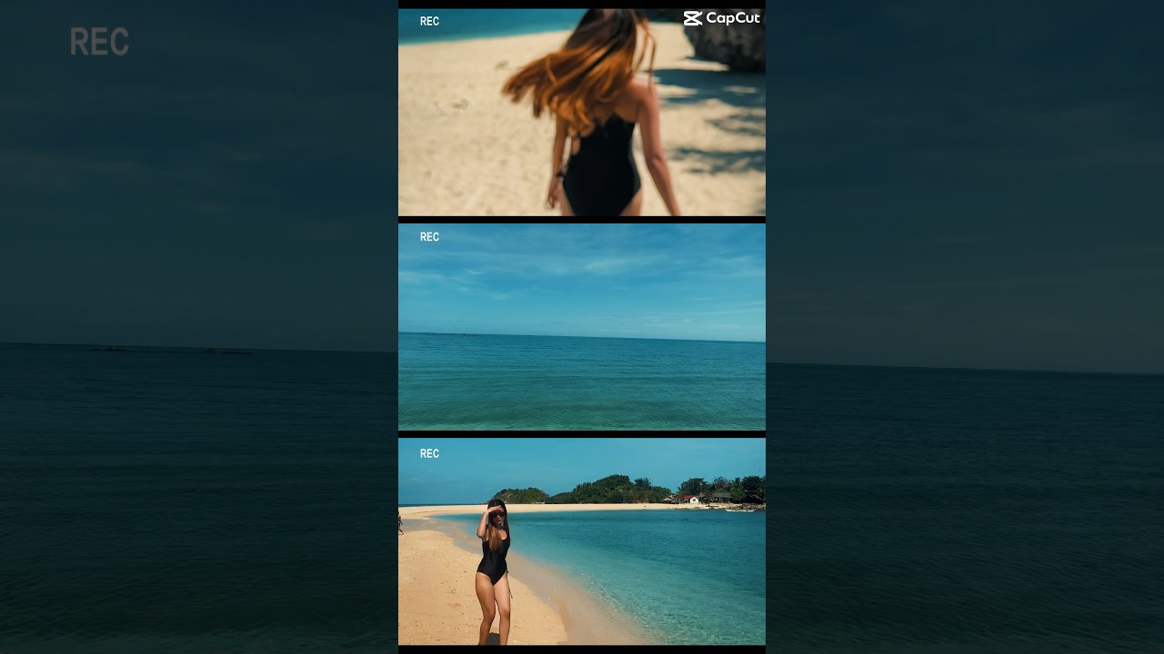This screenshot has height=654, width=1164.
Task: Click the REC label in the top panel
Action: click(429, 21)
